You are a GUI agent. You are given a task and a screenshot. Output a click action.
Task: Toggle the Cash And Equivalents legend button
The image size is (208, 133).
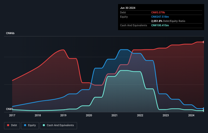58,125
